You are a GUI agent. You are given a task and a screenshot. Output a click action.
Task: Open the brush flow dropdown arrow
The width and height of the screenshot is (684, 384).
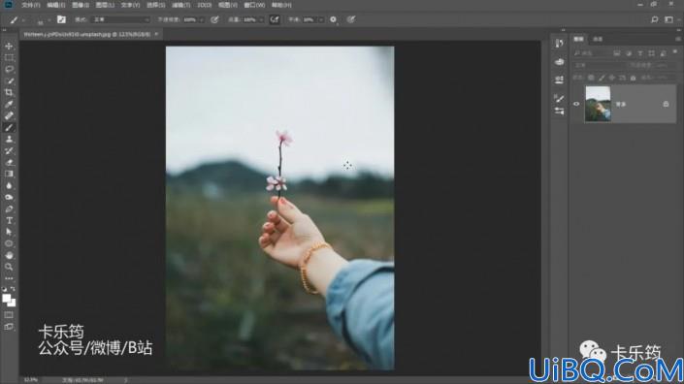pos(261,20)
